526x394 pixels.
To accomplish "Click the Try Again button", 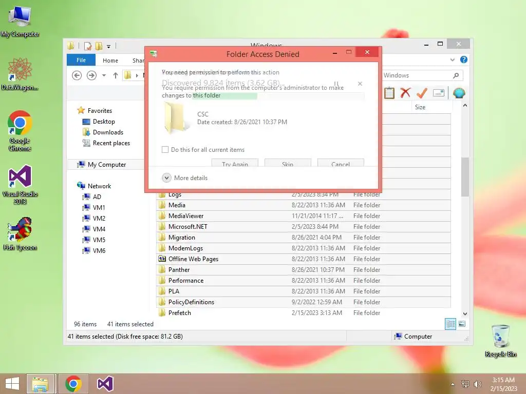I will [235, 163].
